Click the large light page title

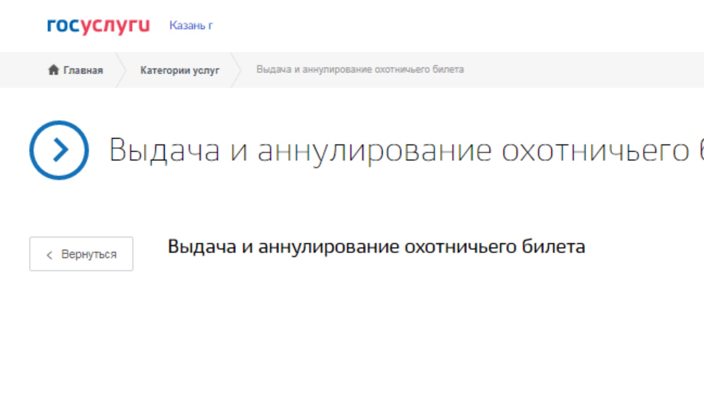pyautogui.click(x=396, y=150)
